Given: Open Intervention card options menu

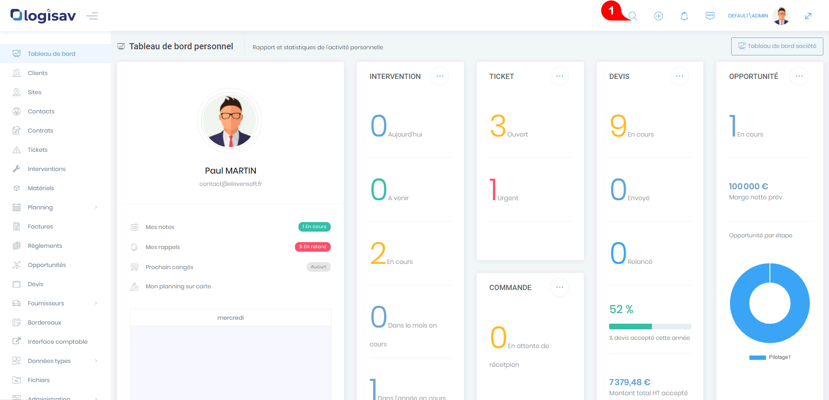Looking at the screenshot, I should click(439, 76).
